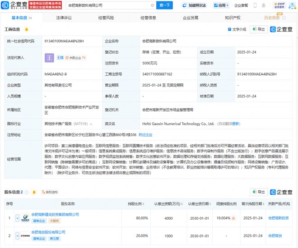Viewport: 298px width, 248px height.
Task: Open the chart icon beside 19.004%
Action: pyautogui.click(x=233, y=218)
